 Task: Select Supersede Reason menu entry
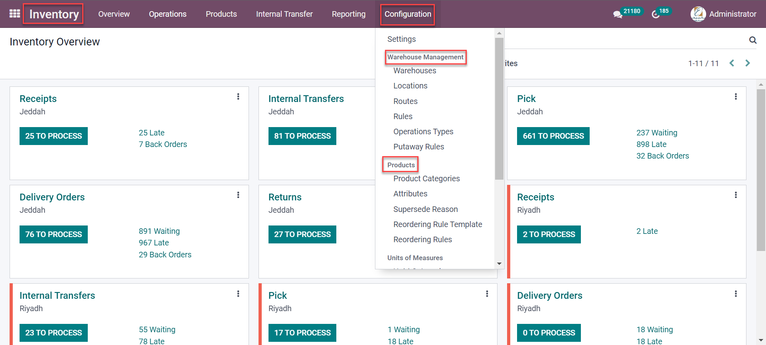pos(425,209)
